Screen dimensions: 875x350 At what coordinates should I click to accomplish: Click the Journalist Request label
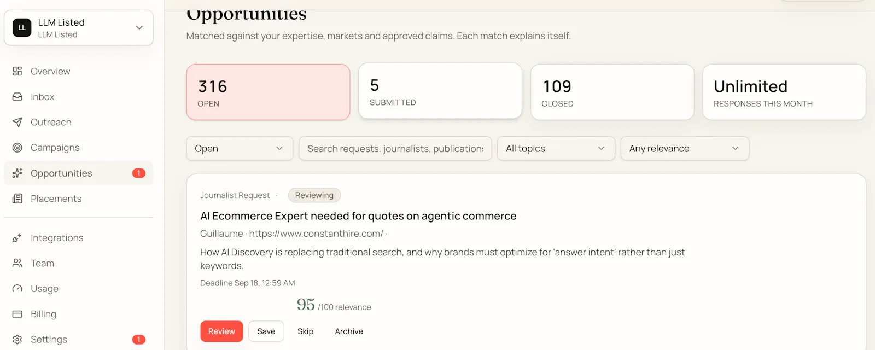click(235, 195)
